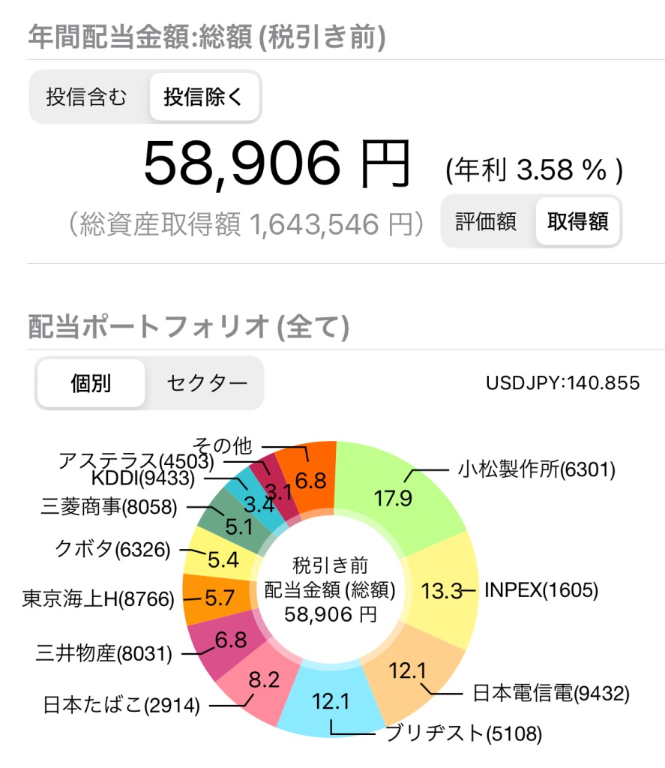The image size is (665, 768).
Task: Click the 小松製作所(6301) chart label
Action: pyautogui.click(x=536, y=470)
